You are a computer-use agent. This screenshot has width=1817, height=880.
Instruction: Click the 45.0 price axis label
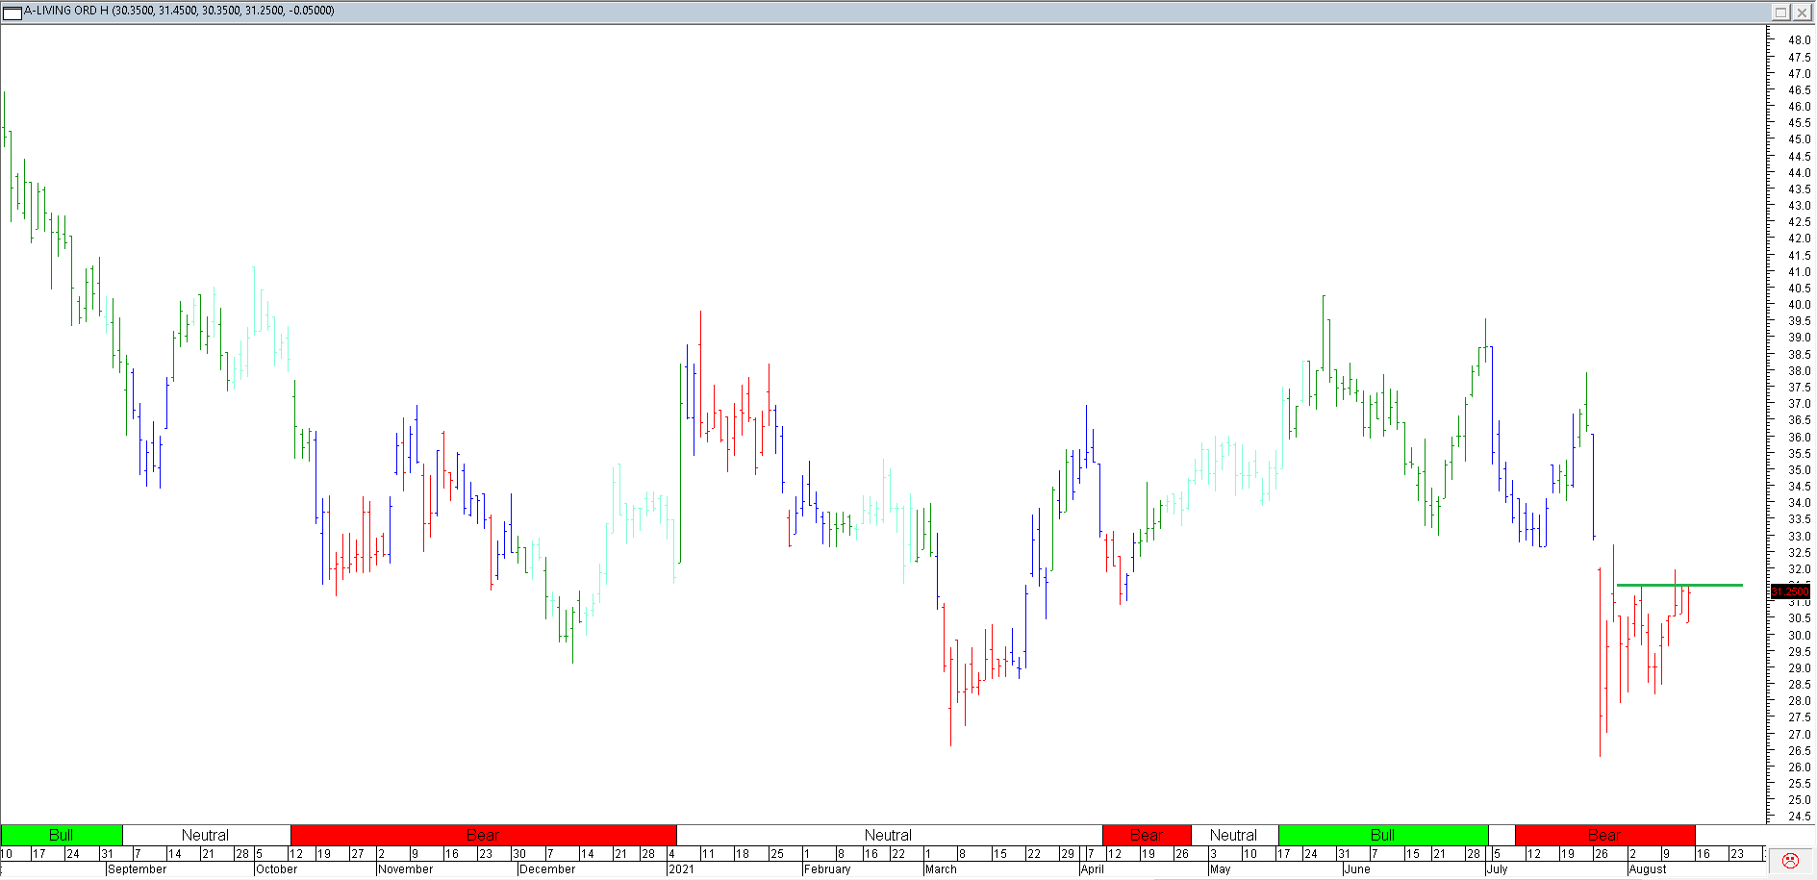pos(1799,139)
